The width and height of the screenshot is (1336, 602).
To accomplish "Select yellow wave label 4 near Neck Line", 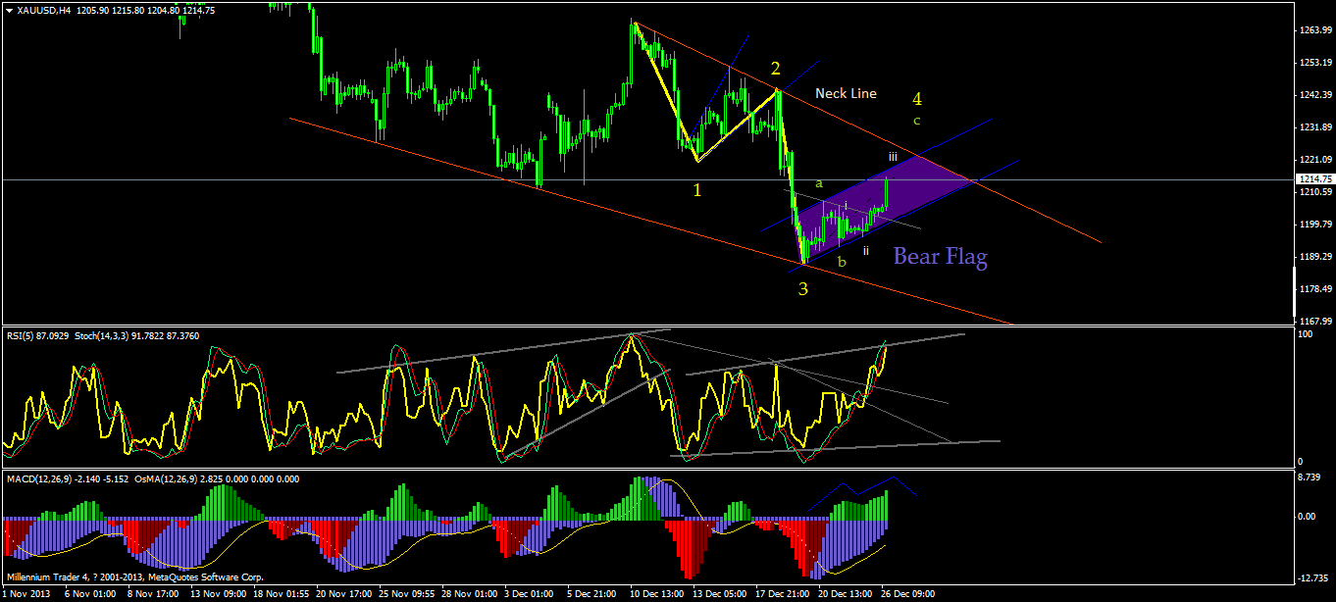I will (x=917, y=98).
